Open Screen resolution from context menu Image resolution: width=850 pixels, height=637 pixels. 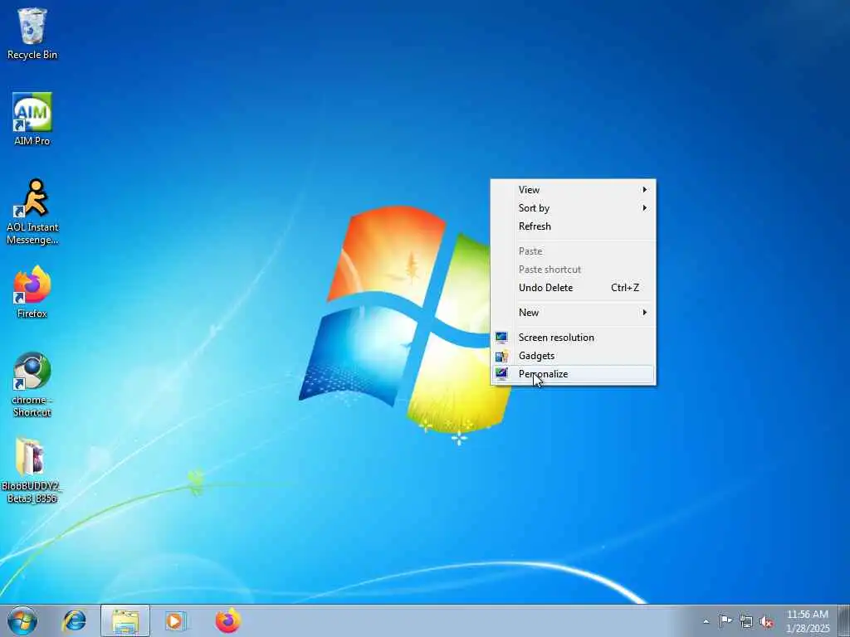[573, 338]
